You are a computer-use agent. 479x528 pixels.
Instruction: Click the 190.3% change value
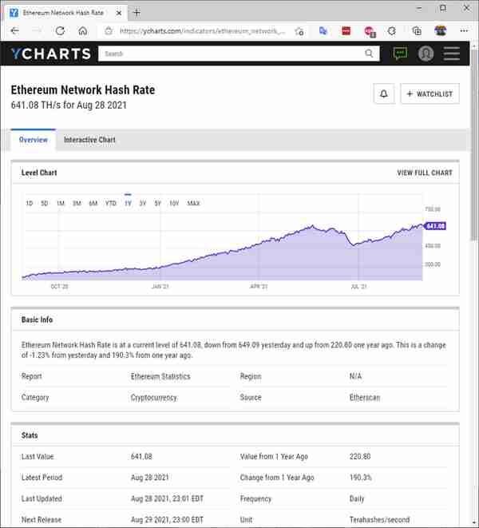361,478
